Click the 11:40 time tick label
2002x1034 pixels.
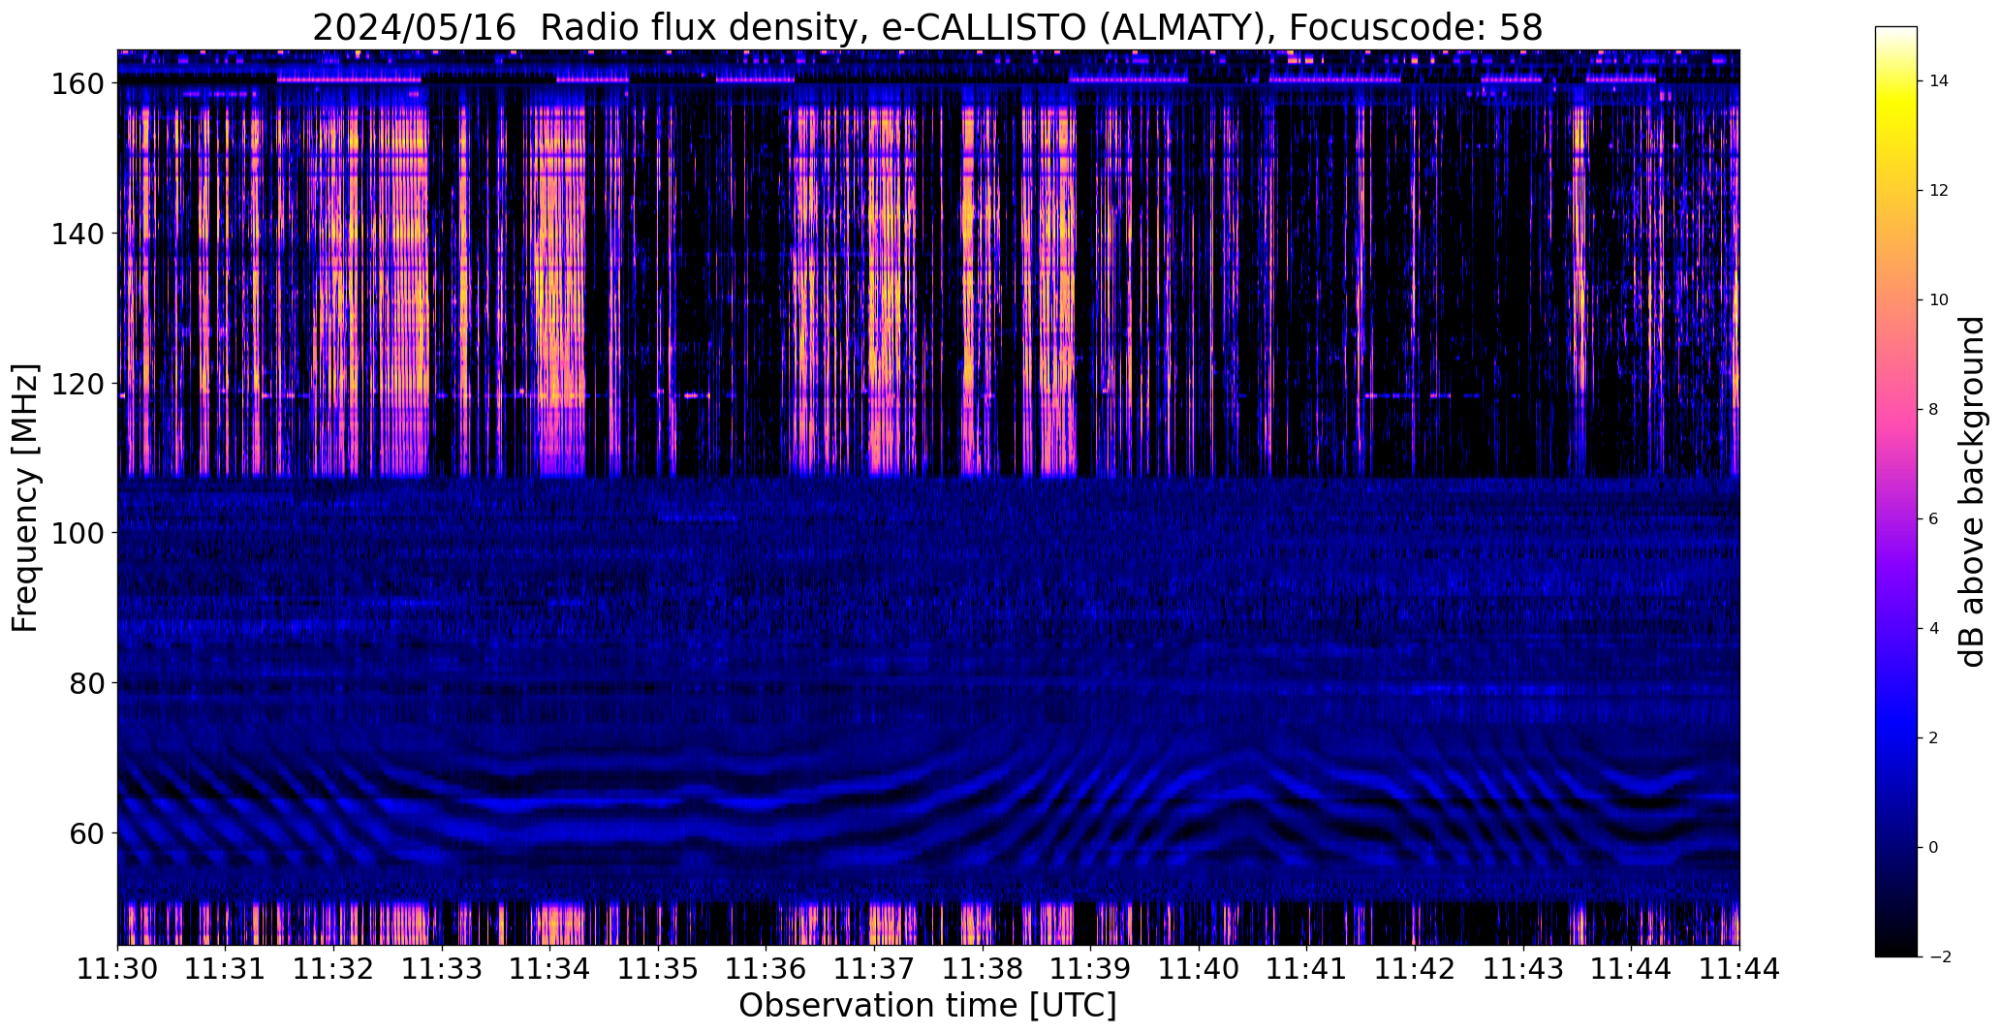click(x=1200, y=968)
